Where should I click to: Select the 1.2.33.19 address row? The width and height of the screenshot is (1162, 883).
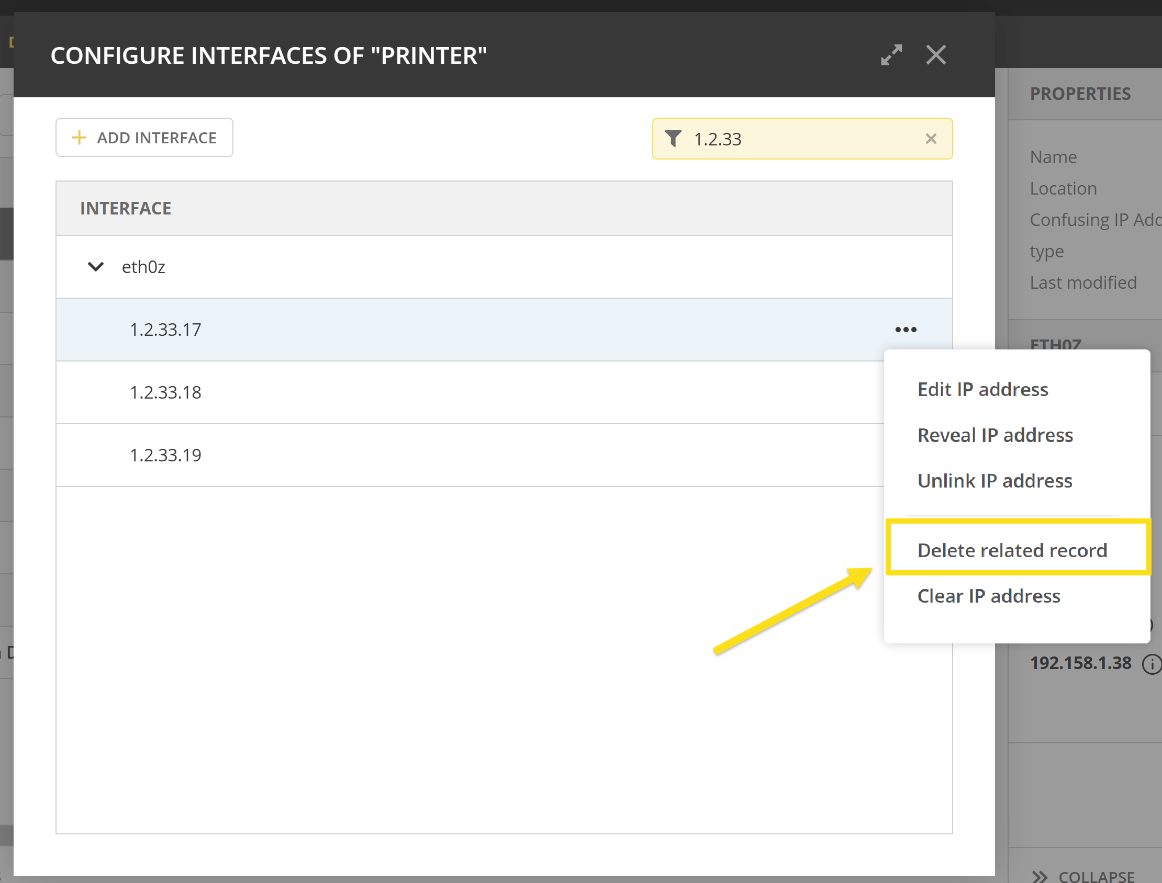[165, 455]
